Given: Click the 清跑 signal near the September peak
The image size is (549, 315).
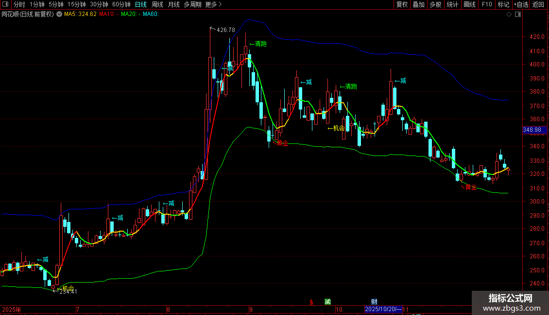Looking at the screenshot, I should coord(258,44).
